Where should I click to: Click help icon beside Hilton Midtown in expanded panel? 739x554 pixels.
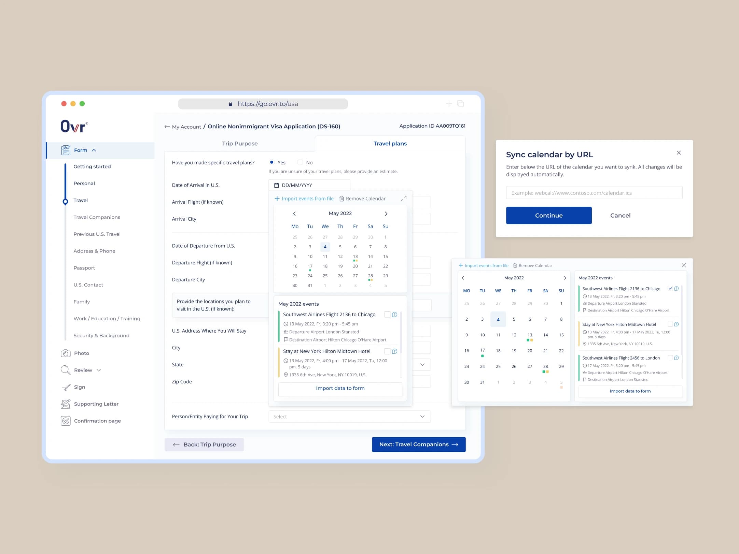tap(677, 324)
